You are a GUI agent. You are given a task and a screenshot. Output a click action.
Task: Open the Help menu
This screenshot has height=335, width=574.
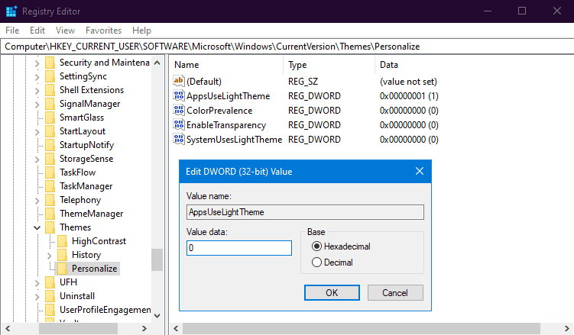(141, 31)
